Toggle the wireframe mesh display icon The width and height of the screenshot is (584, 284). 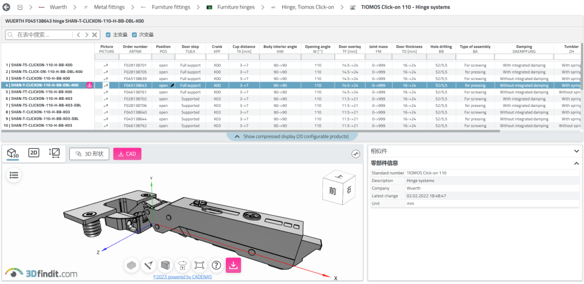click(x=131, y=265)
